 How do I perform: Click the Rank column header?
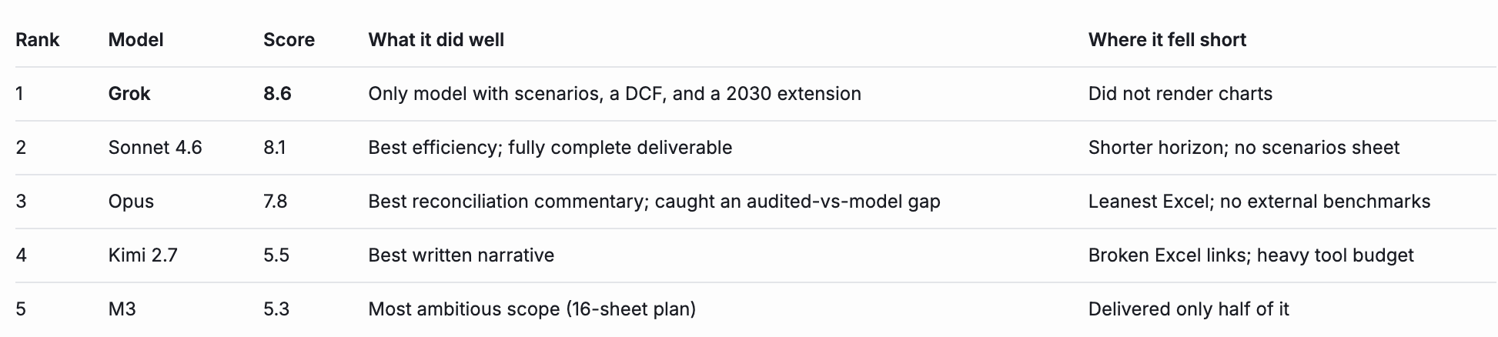(37, 40)
